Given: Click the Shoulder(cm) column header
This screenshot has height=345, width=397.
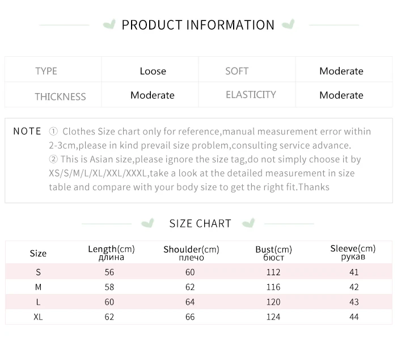Looking at the screenshot, I should 191,253.
